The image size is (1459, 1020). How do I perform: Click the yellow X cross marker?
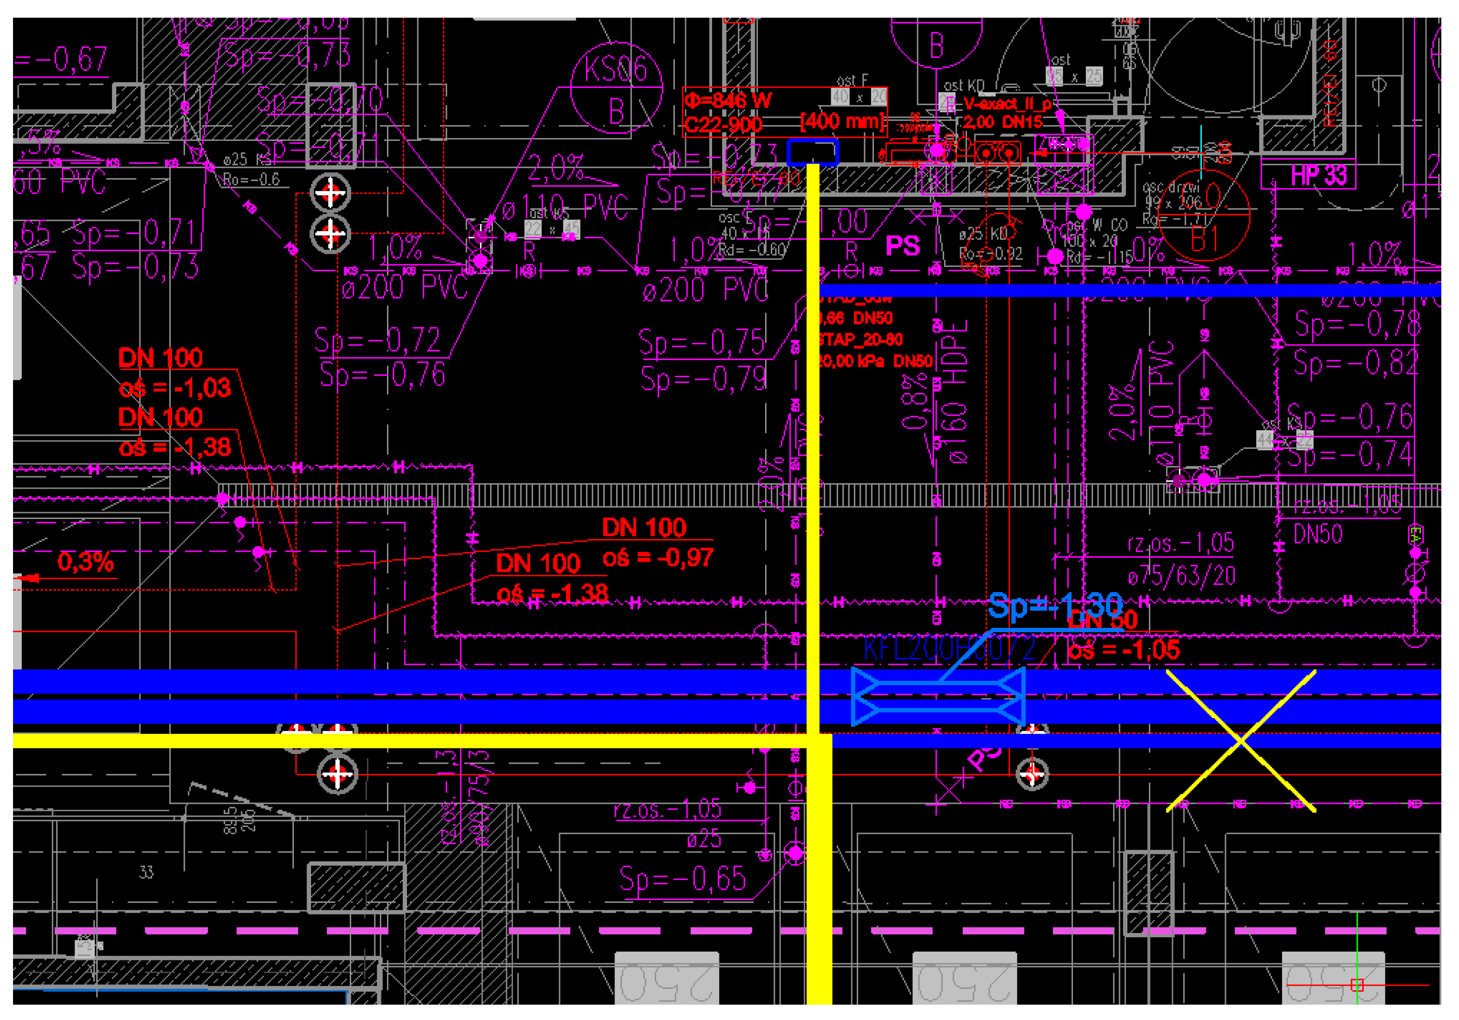click(x=1240, y=740)
